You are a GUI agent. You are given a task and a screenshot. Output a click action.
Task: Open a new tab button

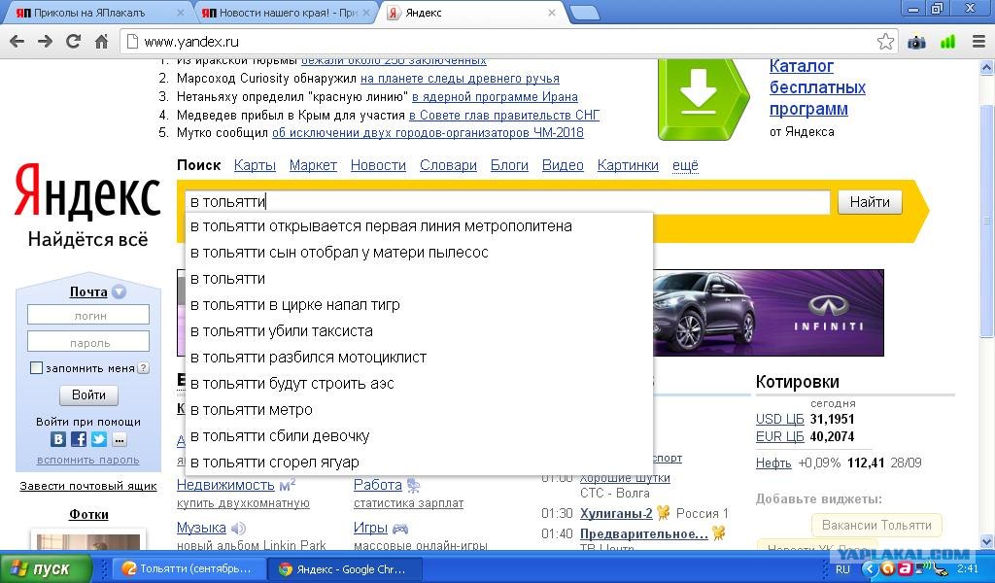coord(584,13)
